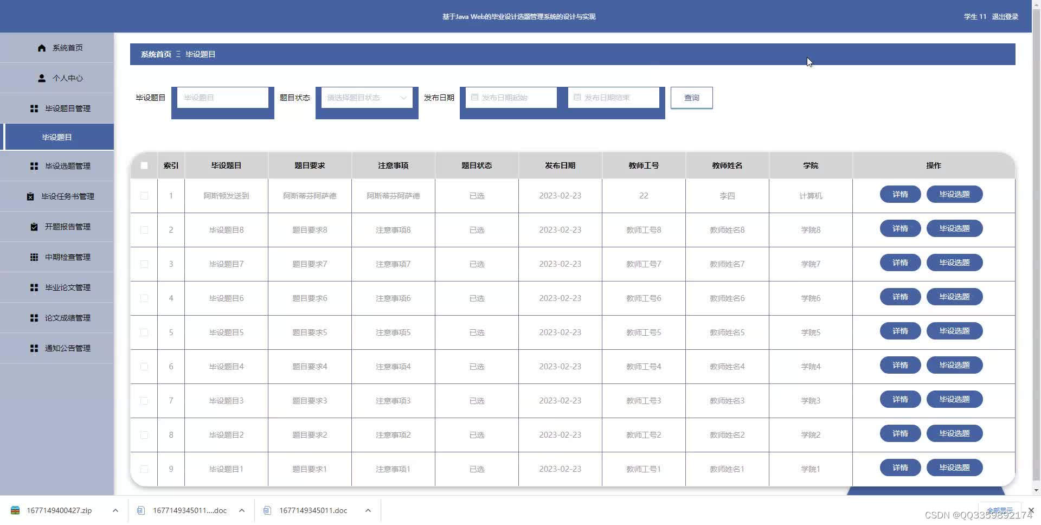Click 毕设选题 for row 阿斯顿发送到

click(x=954, y=194)
